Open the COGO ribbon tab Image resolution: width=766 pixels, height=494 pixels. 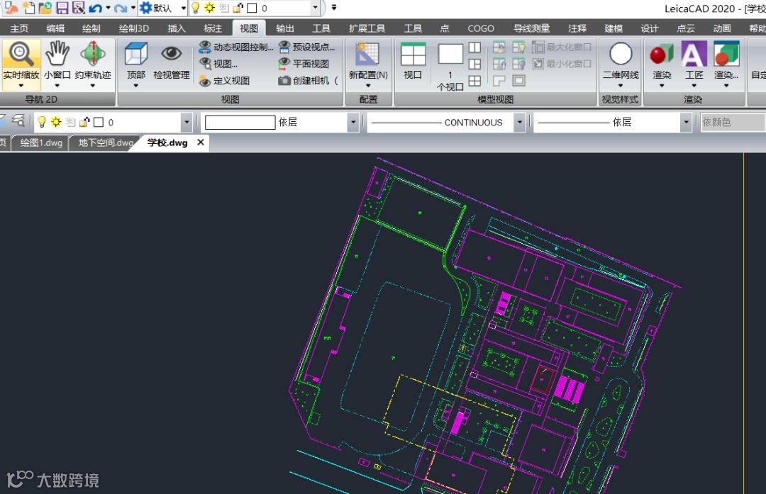481,28
